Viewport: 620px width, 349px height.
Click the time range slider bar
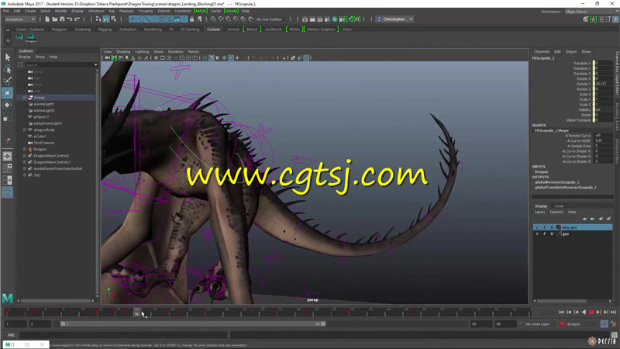coord(193,323)
